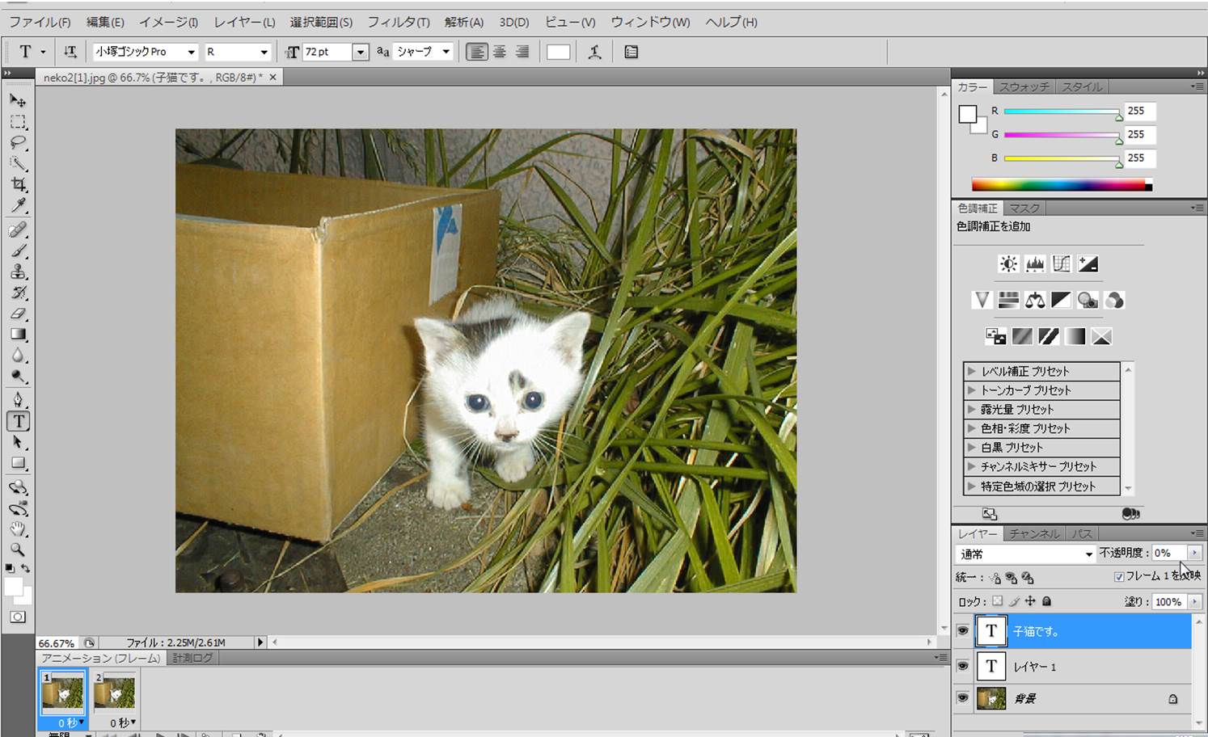Add a Brightness/Contrast adjustment icon
Viewport: 1208px width, 737px height.
pyautogui.click(x=1008, y=264)
